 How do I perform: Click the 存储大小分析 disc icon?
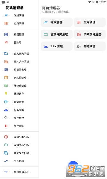[x=6, y=145]
